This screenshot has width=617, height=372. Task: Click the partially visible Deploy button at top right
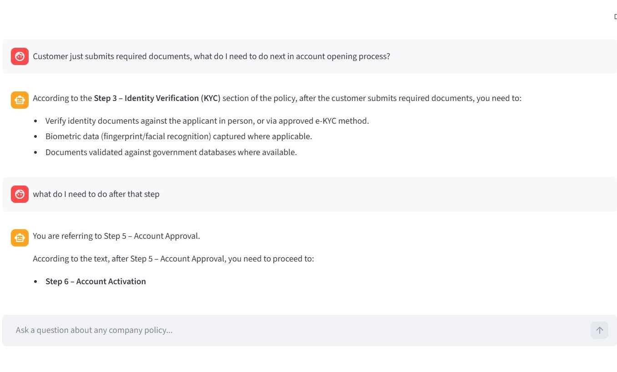click(615, 17)
